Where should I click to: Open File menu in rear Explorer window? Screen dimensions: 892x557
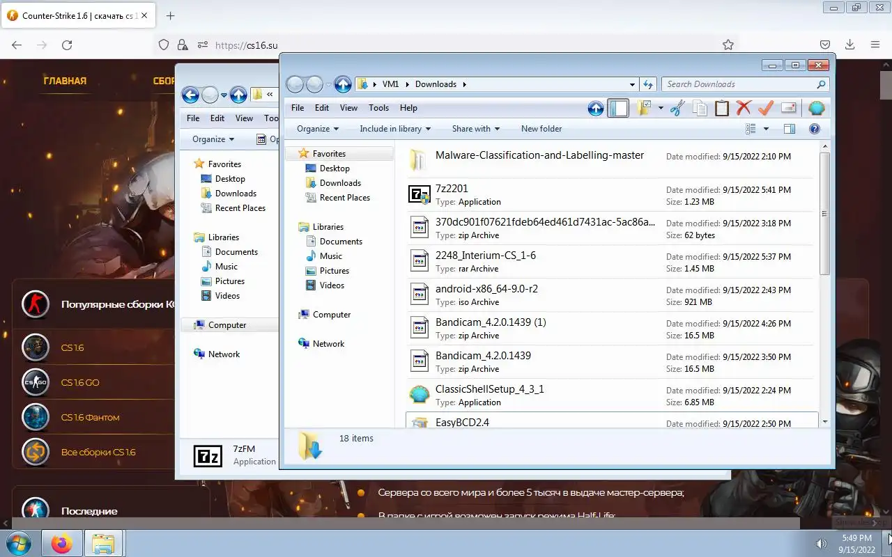(x=193, y=118)
